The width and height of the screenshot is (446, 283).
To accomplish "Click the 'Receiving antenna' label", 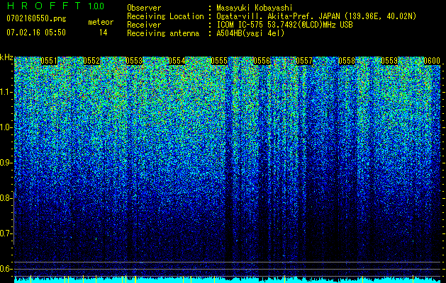I will point(163,33).
